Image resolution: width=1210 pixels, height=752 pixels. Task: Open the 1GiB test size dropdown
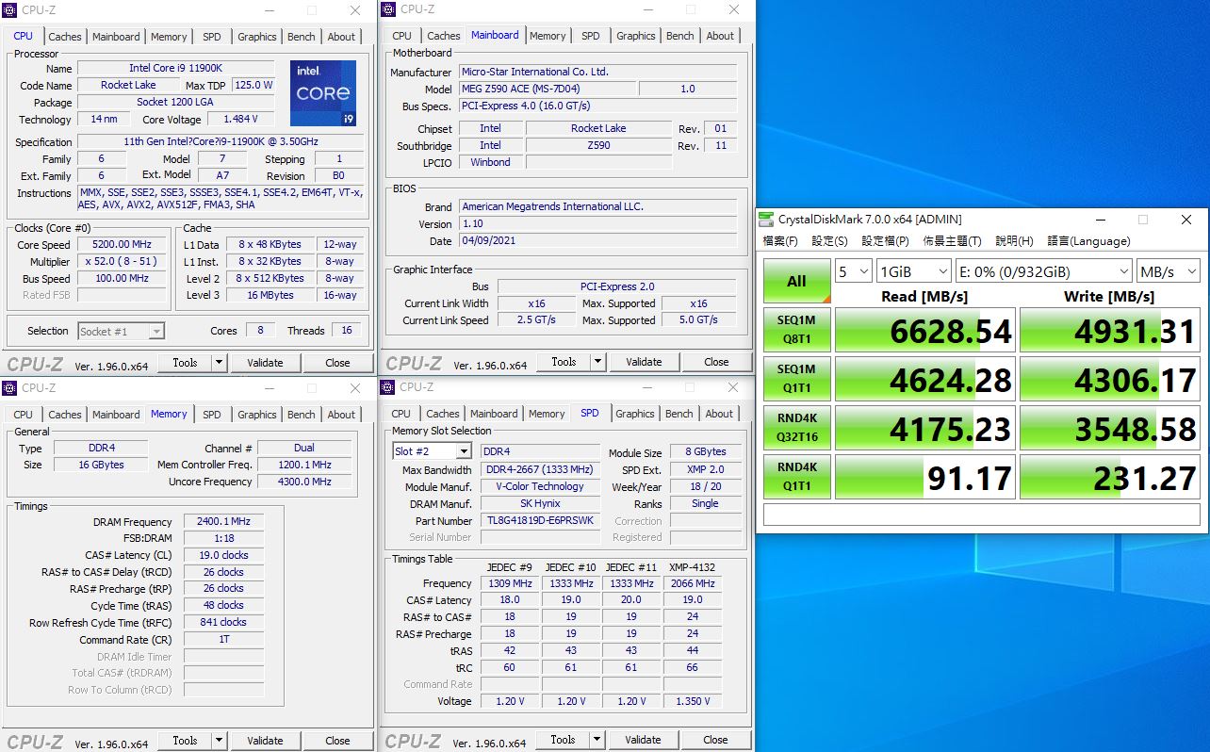coord(912,271)
